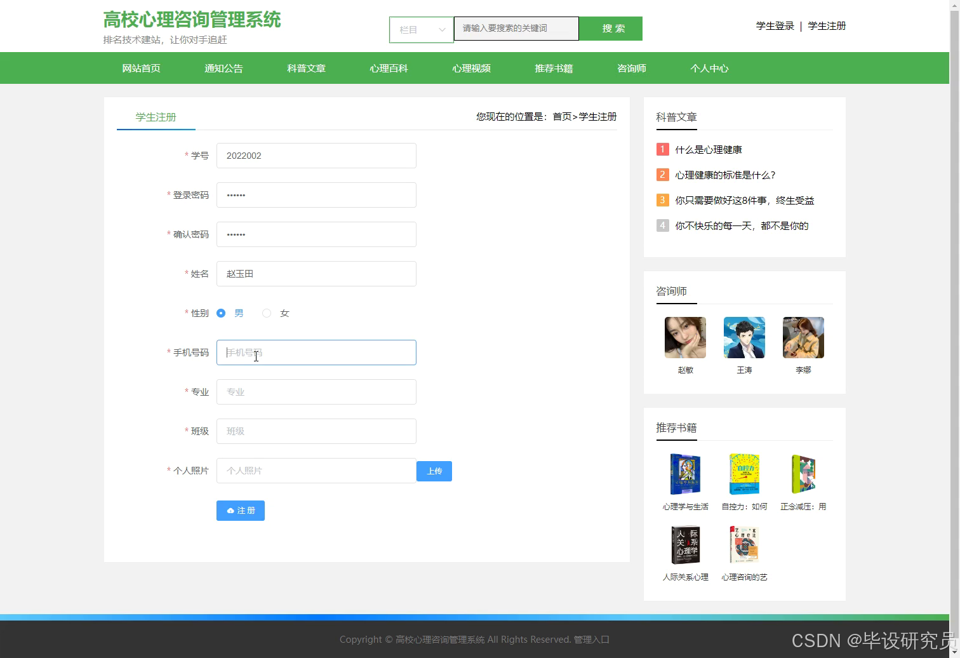Screen dimensions: 960x658
Task: Open the 个人中心 menu item
Action: coord(709,69)
